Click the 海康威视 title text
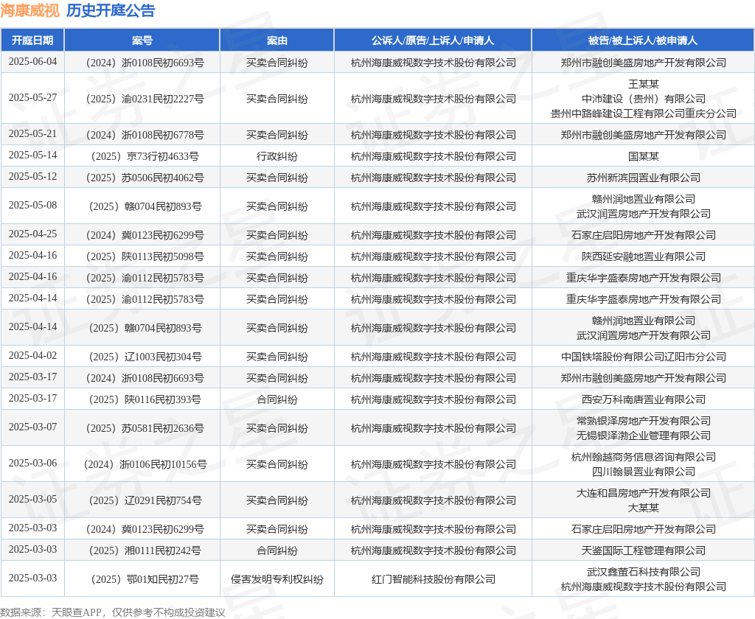755x619 pixels. (x=29, y=10)
